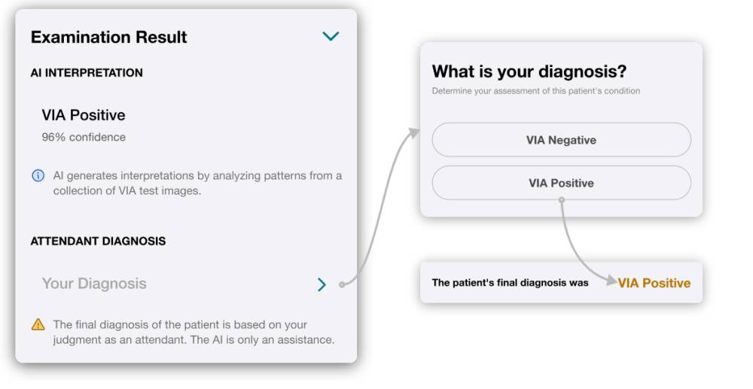Click the connector dot under VIA Positive button
Image resolution: width=753 pixels, height=389 pixels.
coord(562,200)
